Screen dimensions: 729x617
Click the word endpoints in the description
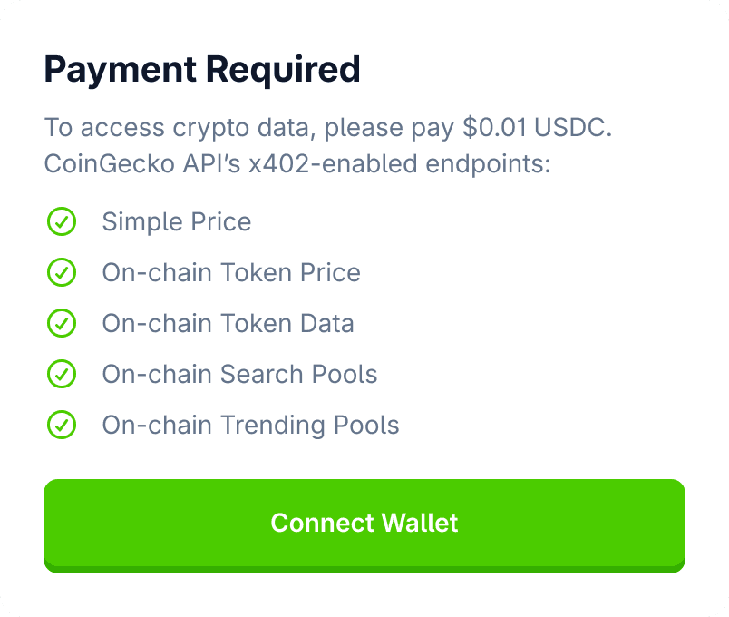pyautogui.click(x=488, y=165)
